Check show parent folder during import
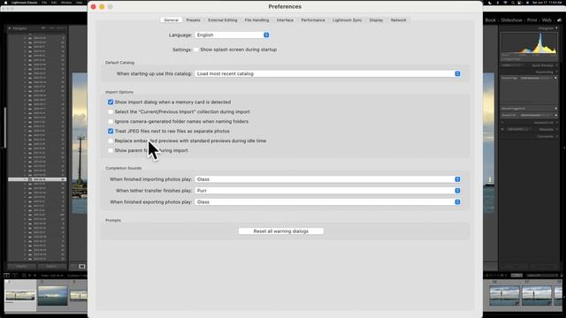 [x=111, y=150]
